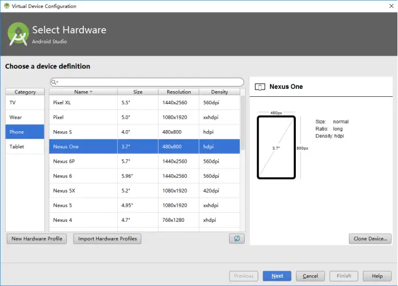Select the Pixel XL device row
Screen dimensions: 398x286
144,103
